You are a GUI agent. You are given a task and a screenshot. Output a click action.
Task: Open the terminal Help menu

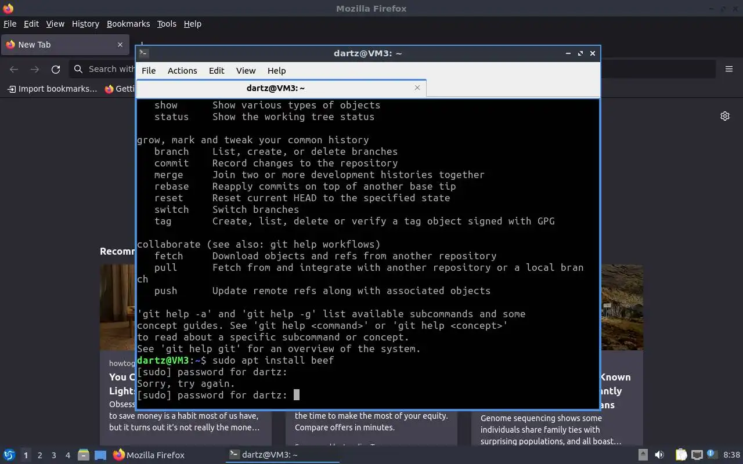click(276, 70)
